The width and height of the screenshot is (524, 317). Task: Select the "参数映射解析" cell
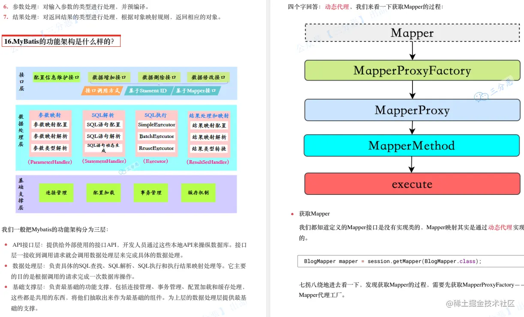pyautogui.click(x=50, y=136)
